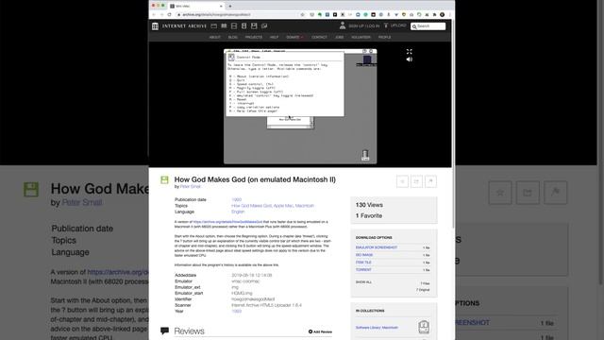Click the browser forward arrow
This screenshot has width=604, height=340.
pyautogui.click(x=161, y=15)
